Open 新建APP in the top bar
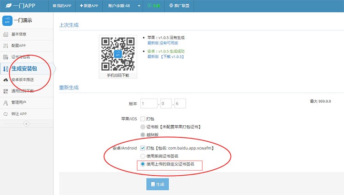 pos(89,6)
